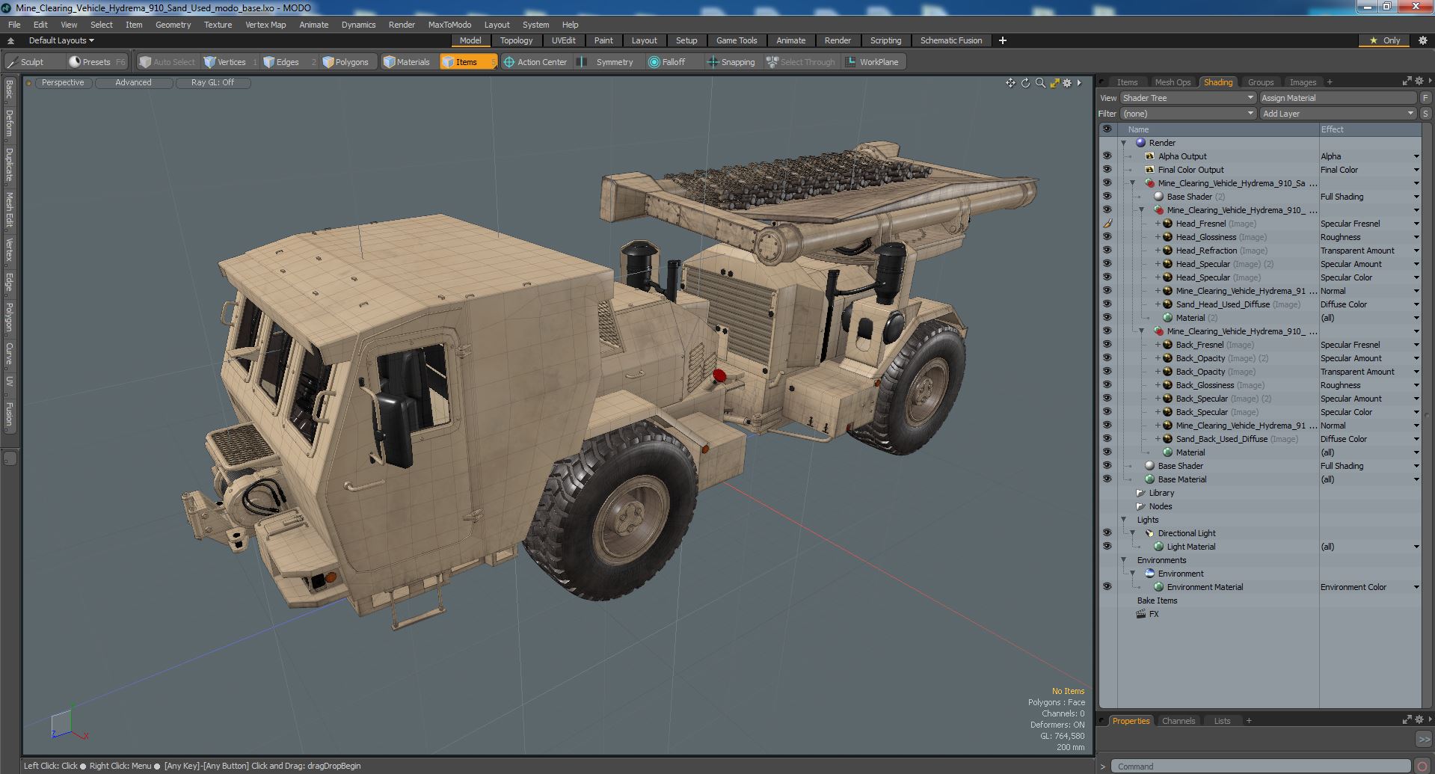This screenshot has height=774, width=1435.
Task: Click the viewport maximize icon
Action: pyautogui.click(x=1054, y=83)
